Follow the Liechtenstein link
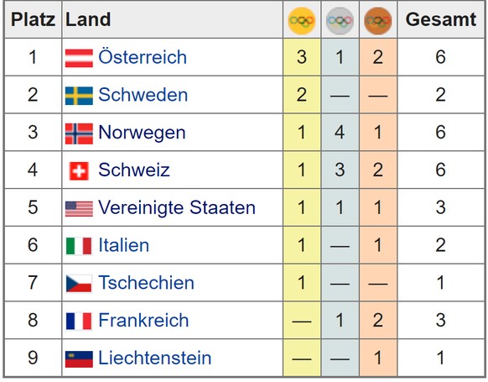 pyautogui.click(x=155, y=358)
